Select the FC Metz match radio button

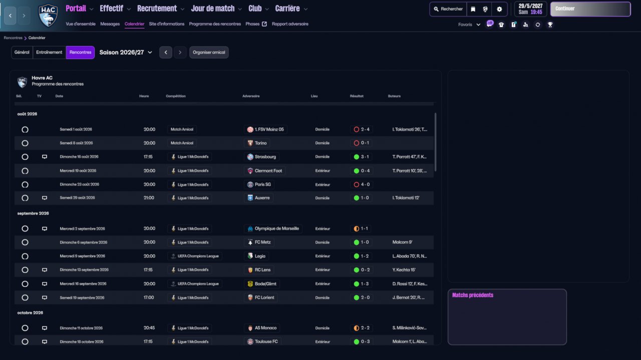[x=25, y=242]
